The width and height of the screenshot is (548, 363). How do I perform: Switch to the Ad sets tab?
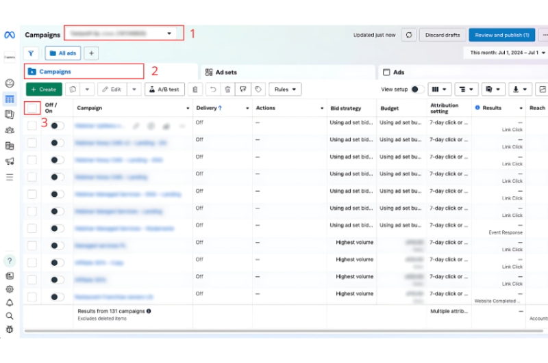[x=287, y=72]
